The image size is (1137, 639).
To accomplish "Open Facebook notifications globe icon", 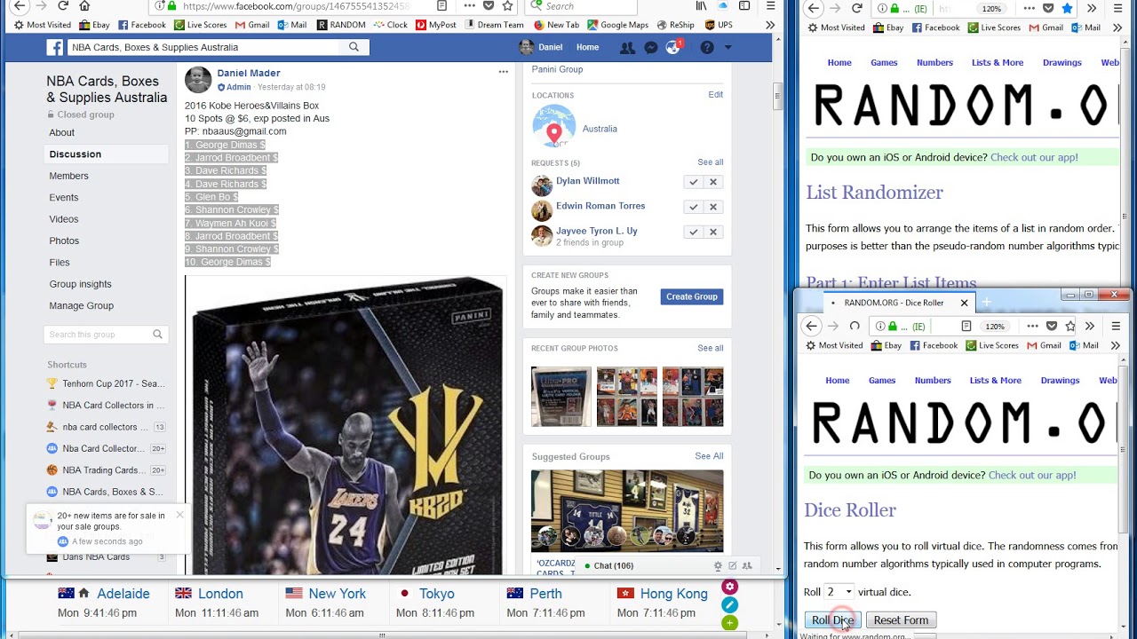I will coord(673,48).
